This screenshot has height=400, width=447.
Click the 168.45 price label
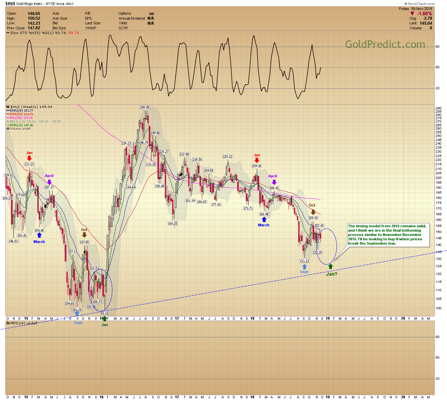(264, 214)
